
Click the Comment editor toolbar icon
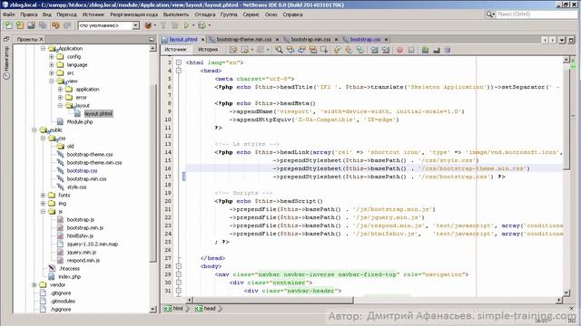tap(425, 50)
